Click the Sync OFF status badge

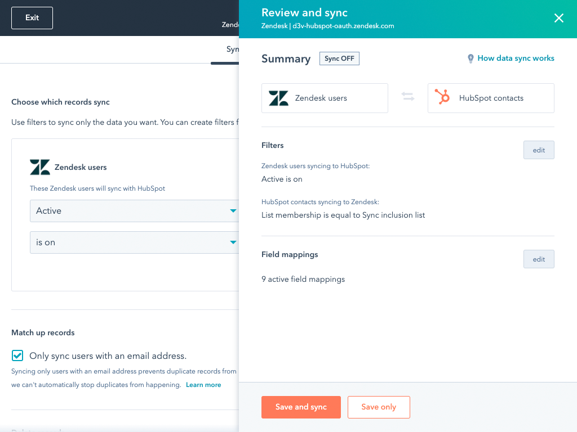339,58
